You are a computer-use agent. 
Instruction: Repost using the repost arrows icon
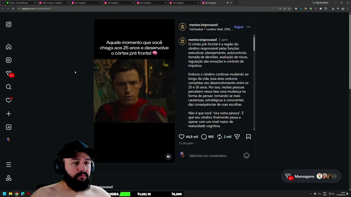(219, 137)
